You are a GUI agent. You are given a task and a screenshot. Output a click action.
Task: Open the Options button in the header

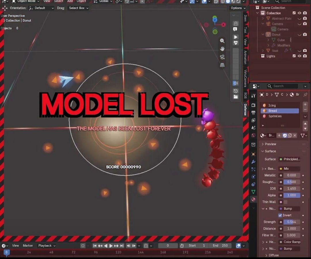pyautogui.click(x=238, y=8)
